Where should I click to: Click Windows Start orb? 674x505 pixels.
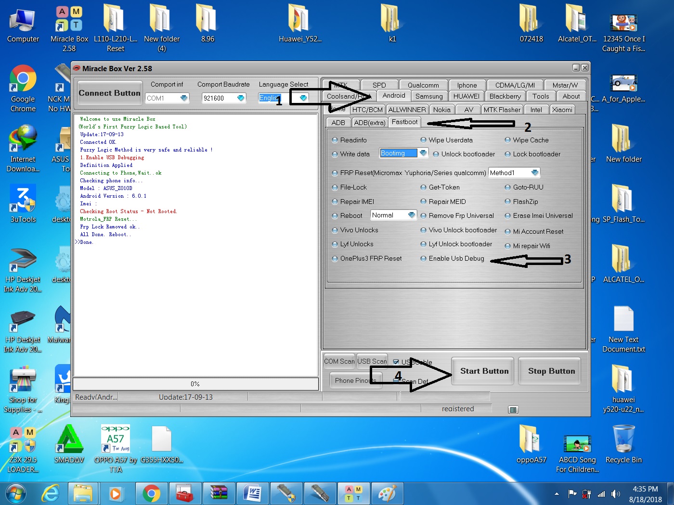click(15, 494)
